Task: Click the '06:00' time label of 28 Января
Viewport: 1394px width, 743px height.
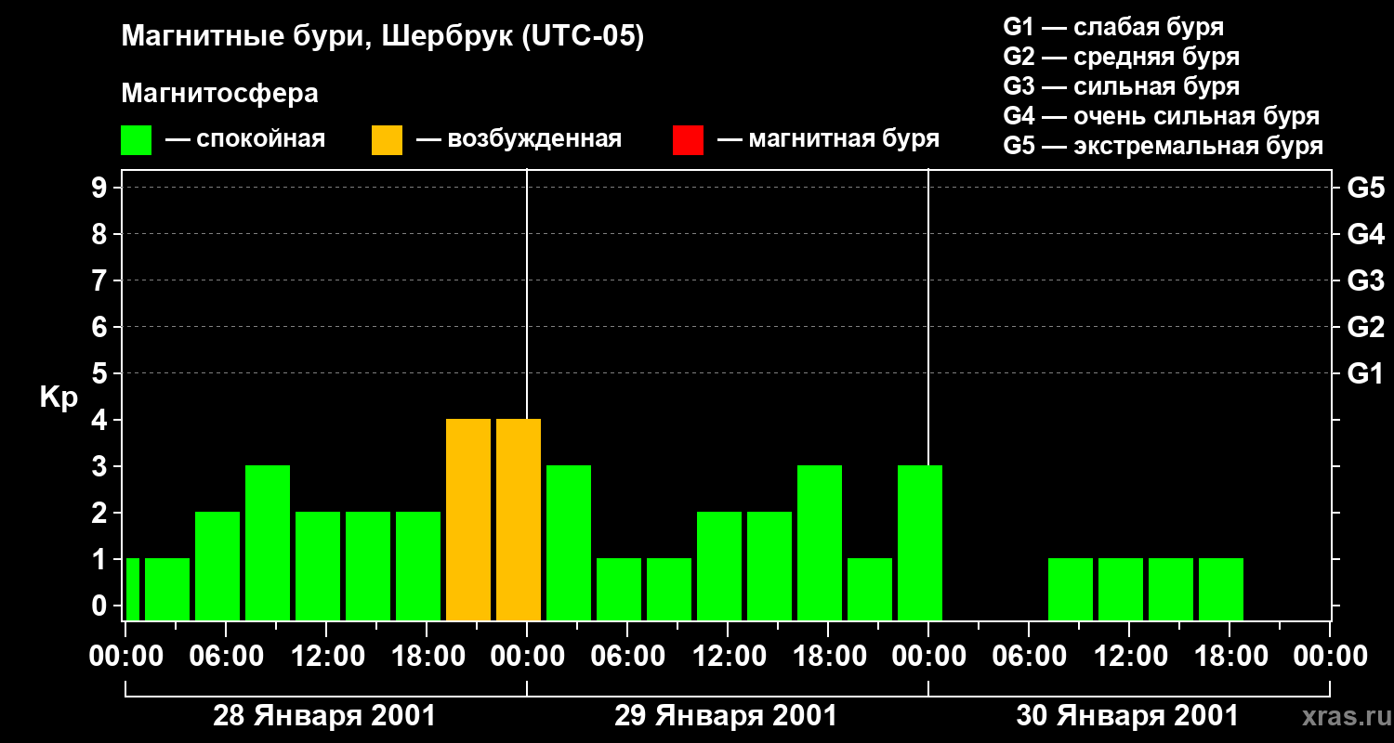Action: pos(225,657)
